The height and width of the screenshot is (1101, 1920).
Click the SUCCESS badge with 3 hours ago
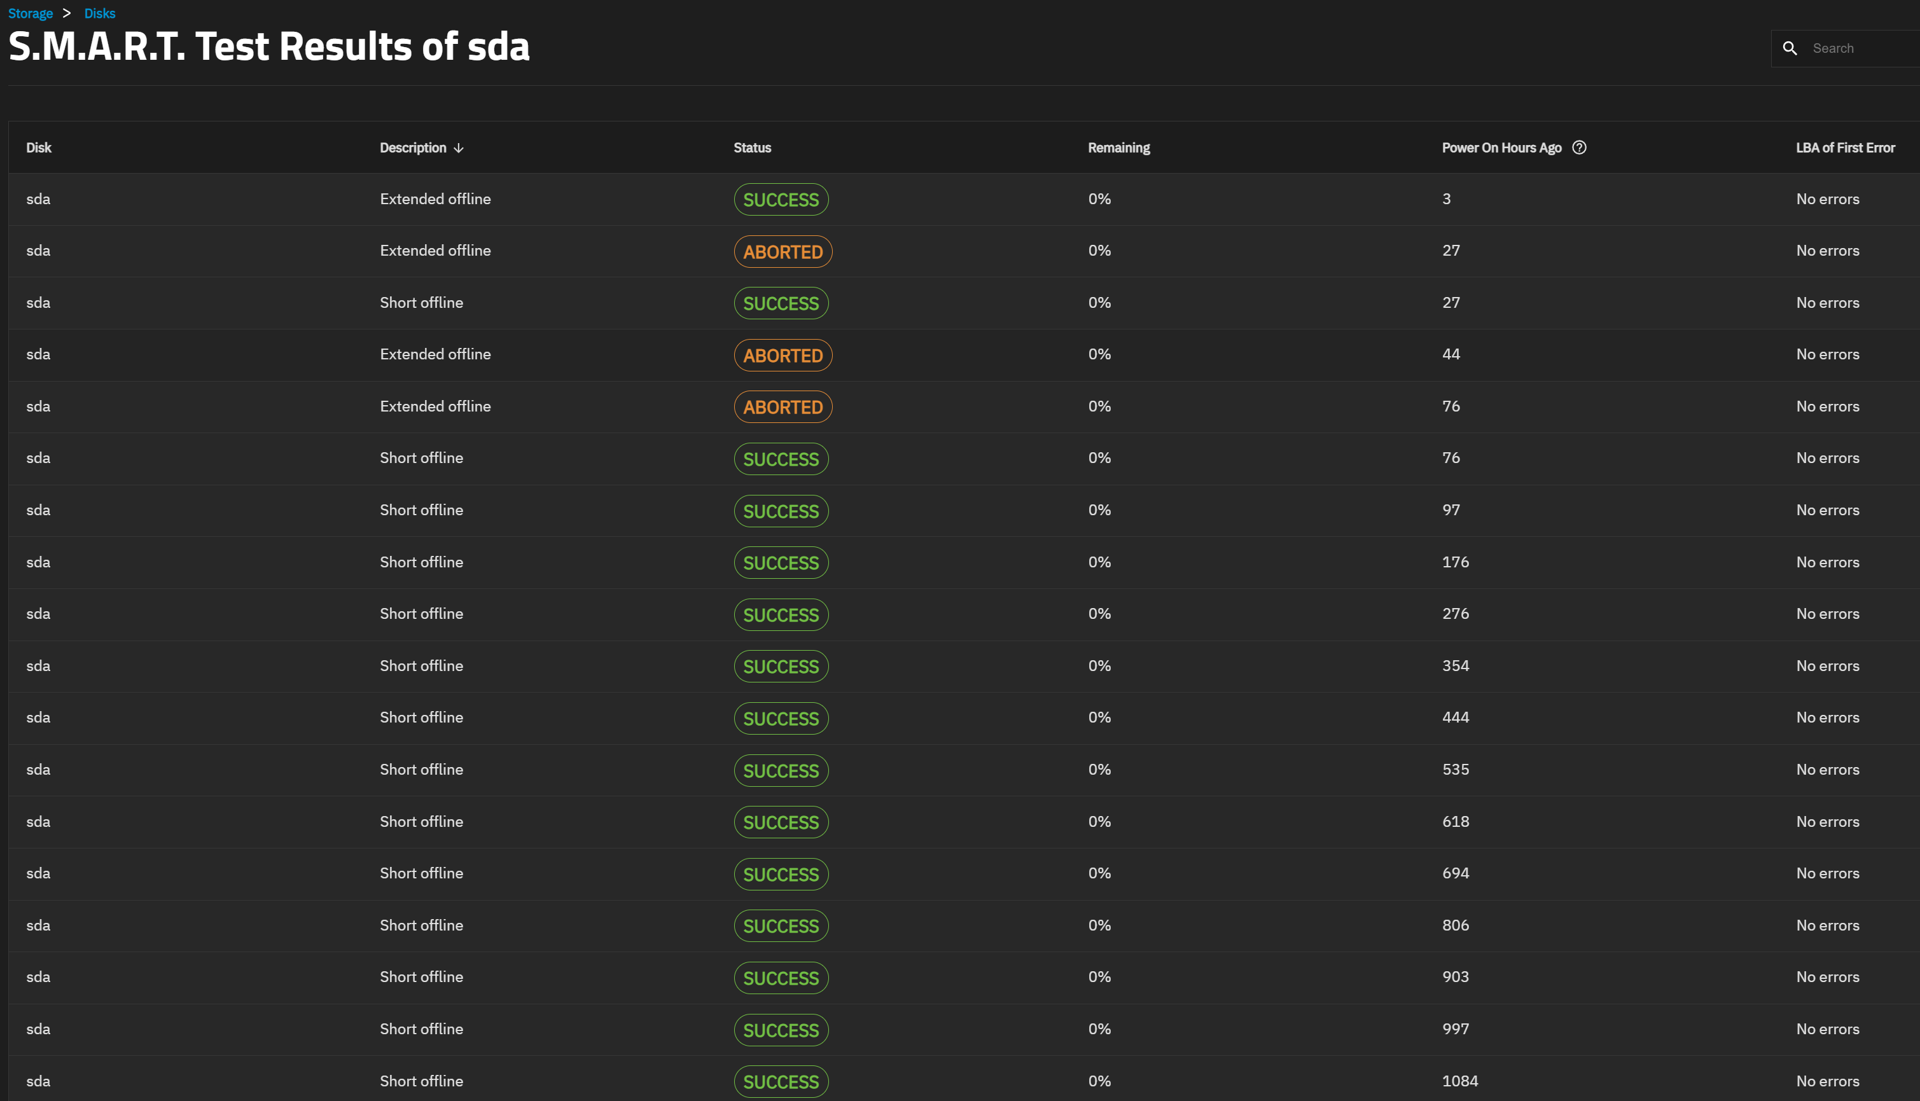click(781, 200)
